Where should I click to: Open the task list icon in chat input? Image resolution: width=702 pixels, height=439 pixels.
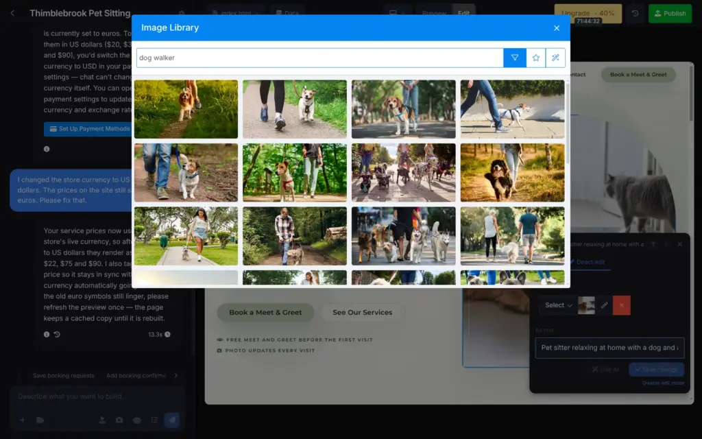(x=154, y=420)
